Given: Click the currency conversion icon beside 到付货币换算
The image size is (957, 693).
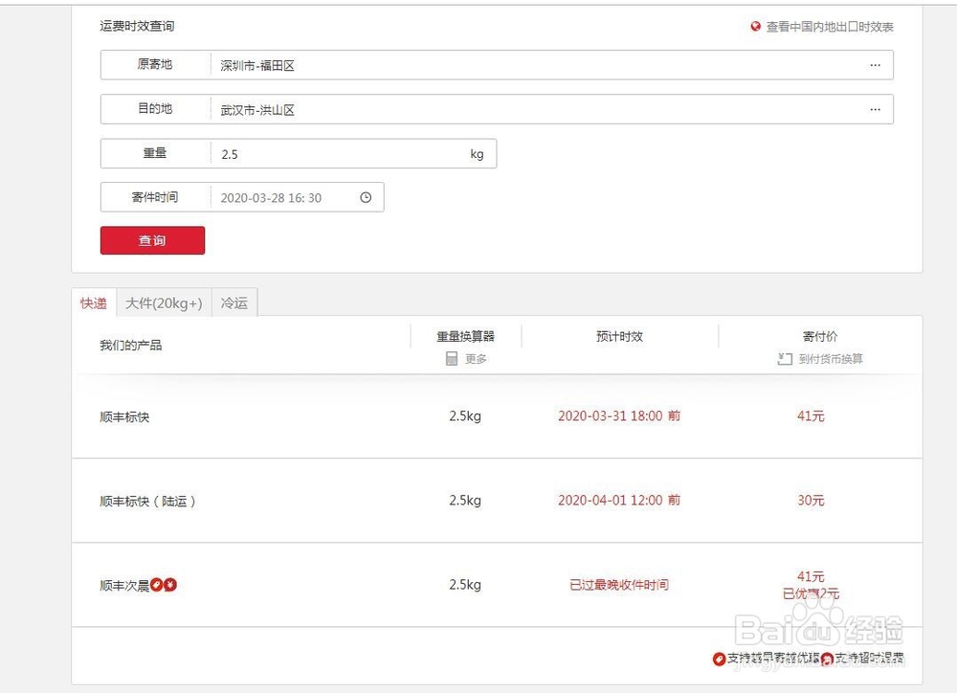Looking at the screenshot, I should coord(785,358).
